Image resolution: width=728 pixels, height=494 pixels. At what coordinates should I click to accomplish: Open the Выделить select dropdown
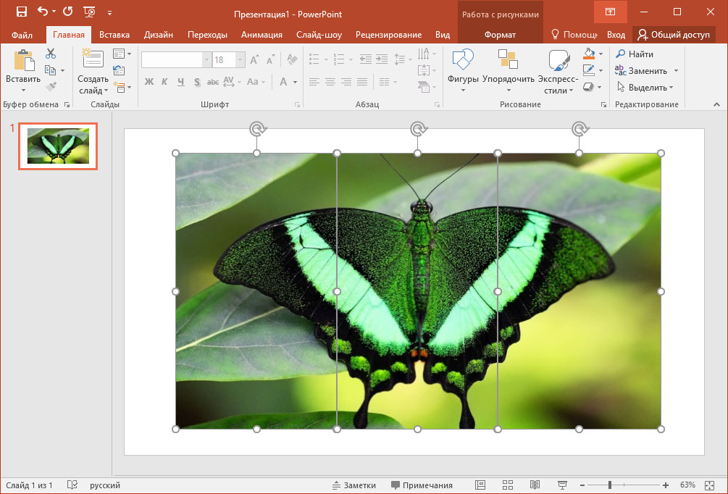[x=645, y=88]
